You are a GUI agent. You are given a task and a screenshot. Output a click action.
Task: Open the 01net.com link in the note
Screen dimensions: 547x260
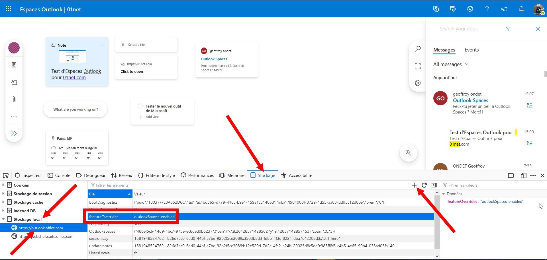[x=74, y=77]
